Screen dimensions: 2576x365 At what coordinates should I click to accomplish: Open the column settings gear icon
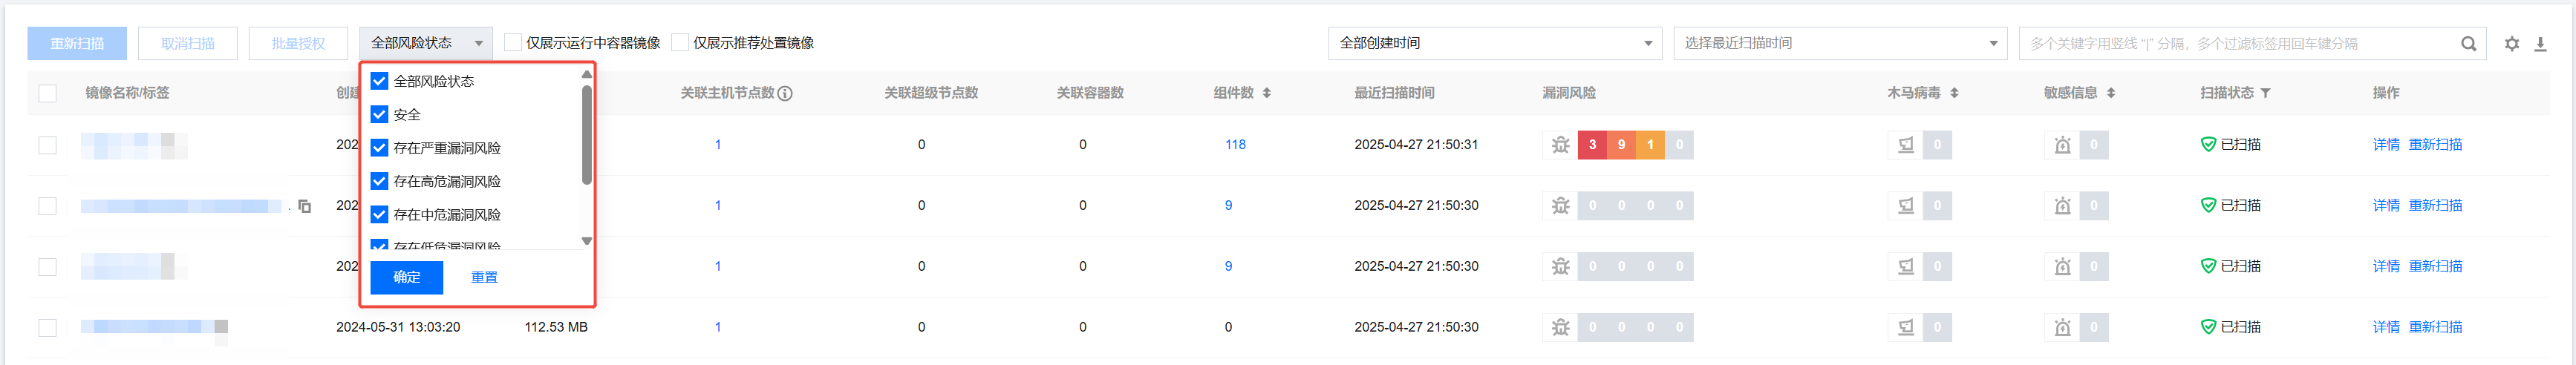coord(2511,44)
